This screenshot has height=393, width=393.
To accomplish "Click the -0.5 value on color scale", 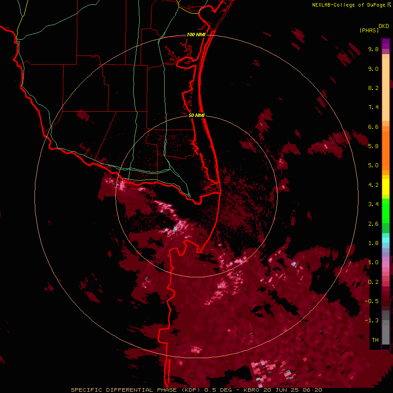I will 372,301.
